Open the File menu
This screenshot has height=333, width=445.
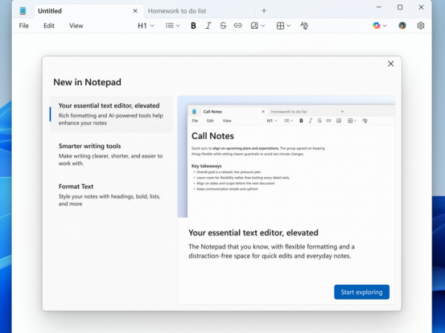(24, 26)
